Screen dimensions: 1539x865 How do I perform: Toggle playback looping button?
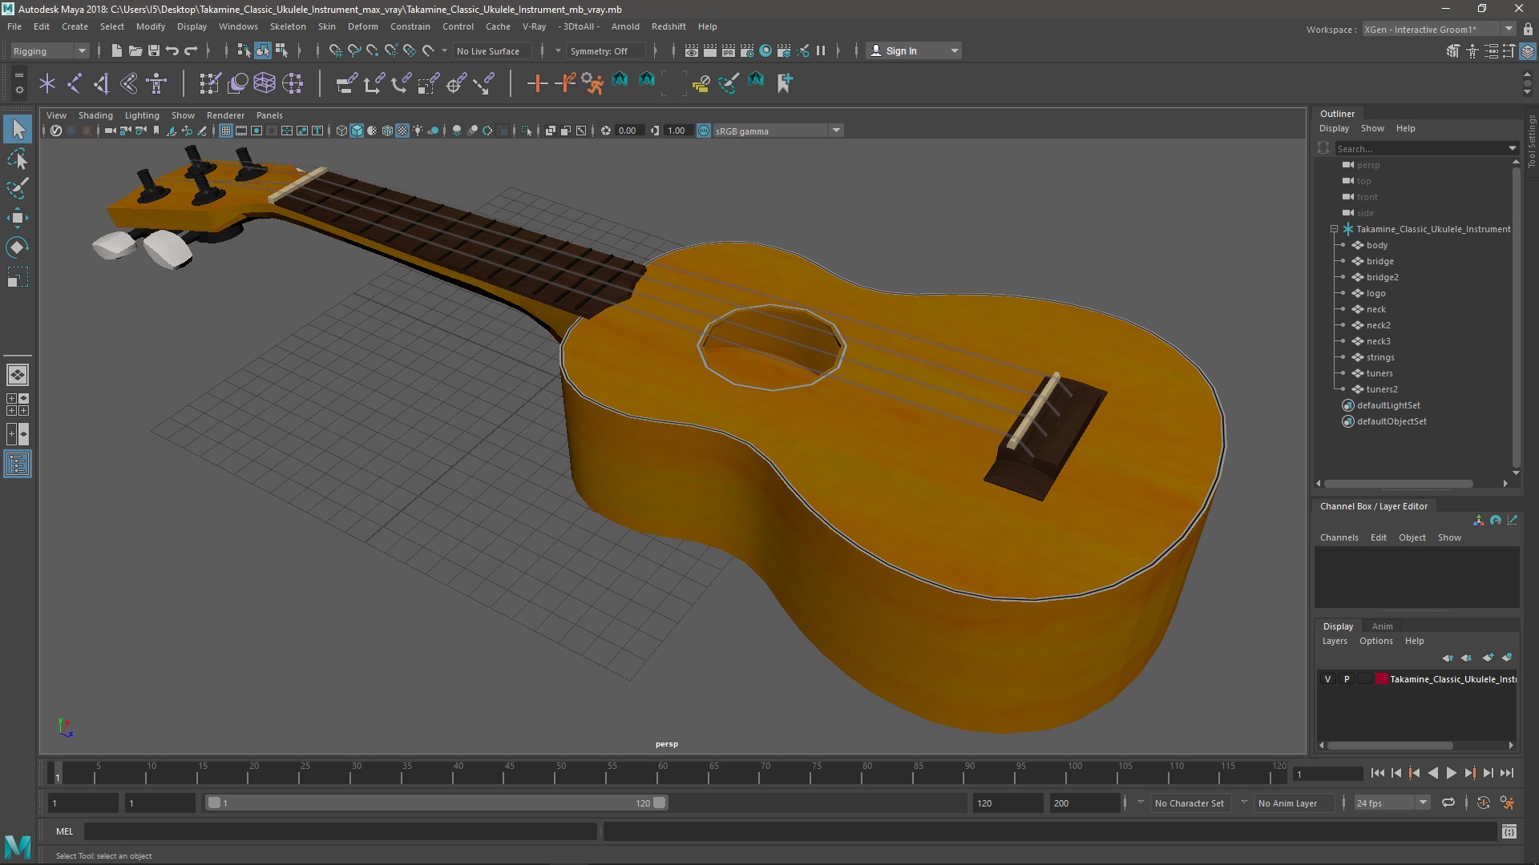tap(1448, 803)
